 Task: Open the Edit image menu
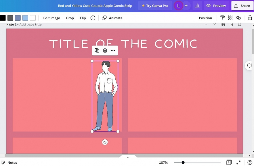pyautogui.click(x=51, y=18)
